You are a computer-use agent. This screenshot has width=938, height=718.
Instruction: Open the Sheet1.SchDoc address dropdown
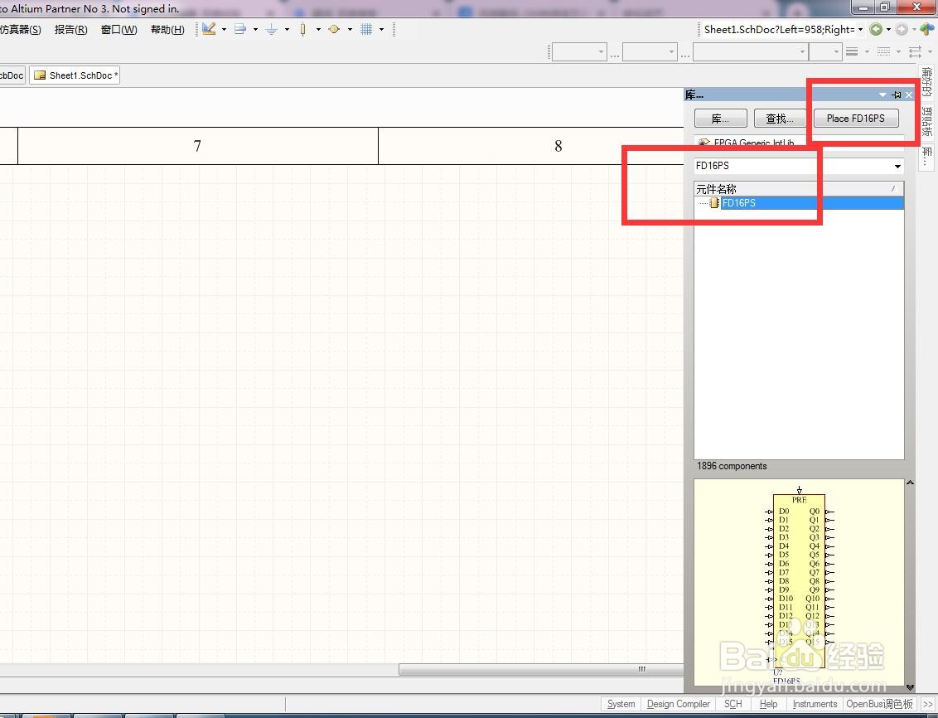point(860,29)
